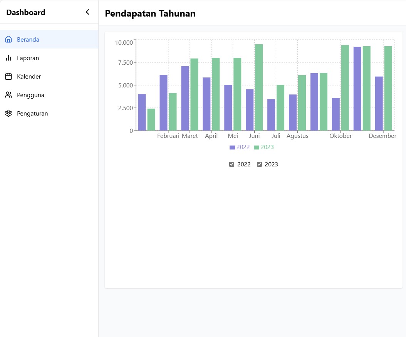Click the Dashboard title text

click(x=25, y=12)
